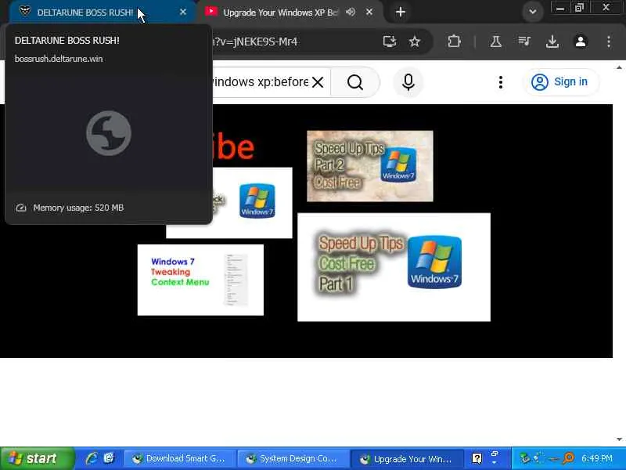Open the Chrome three-dot menu
The image size is (626, 470).
pyautogui.click(x=609, y=42)
